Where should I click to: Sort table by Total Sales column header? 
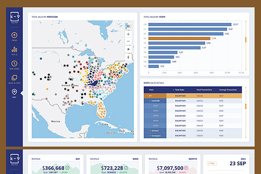tap(179, 90)
